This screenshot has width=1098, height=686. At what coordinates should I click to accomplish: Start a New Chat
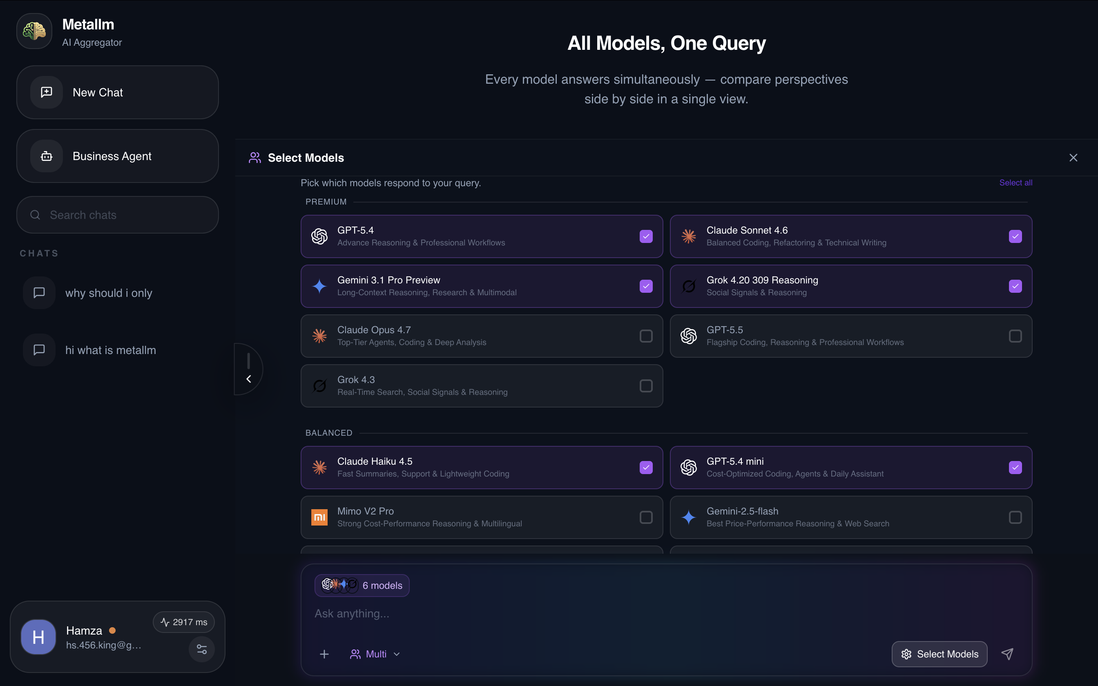coord(118,92)
